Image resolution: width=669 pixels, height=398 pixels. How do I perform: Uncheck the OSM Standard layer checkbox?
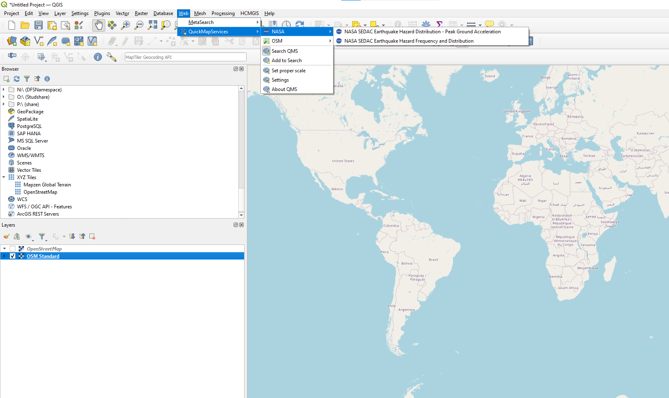click(13, 256)
